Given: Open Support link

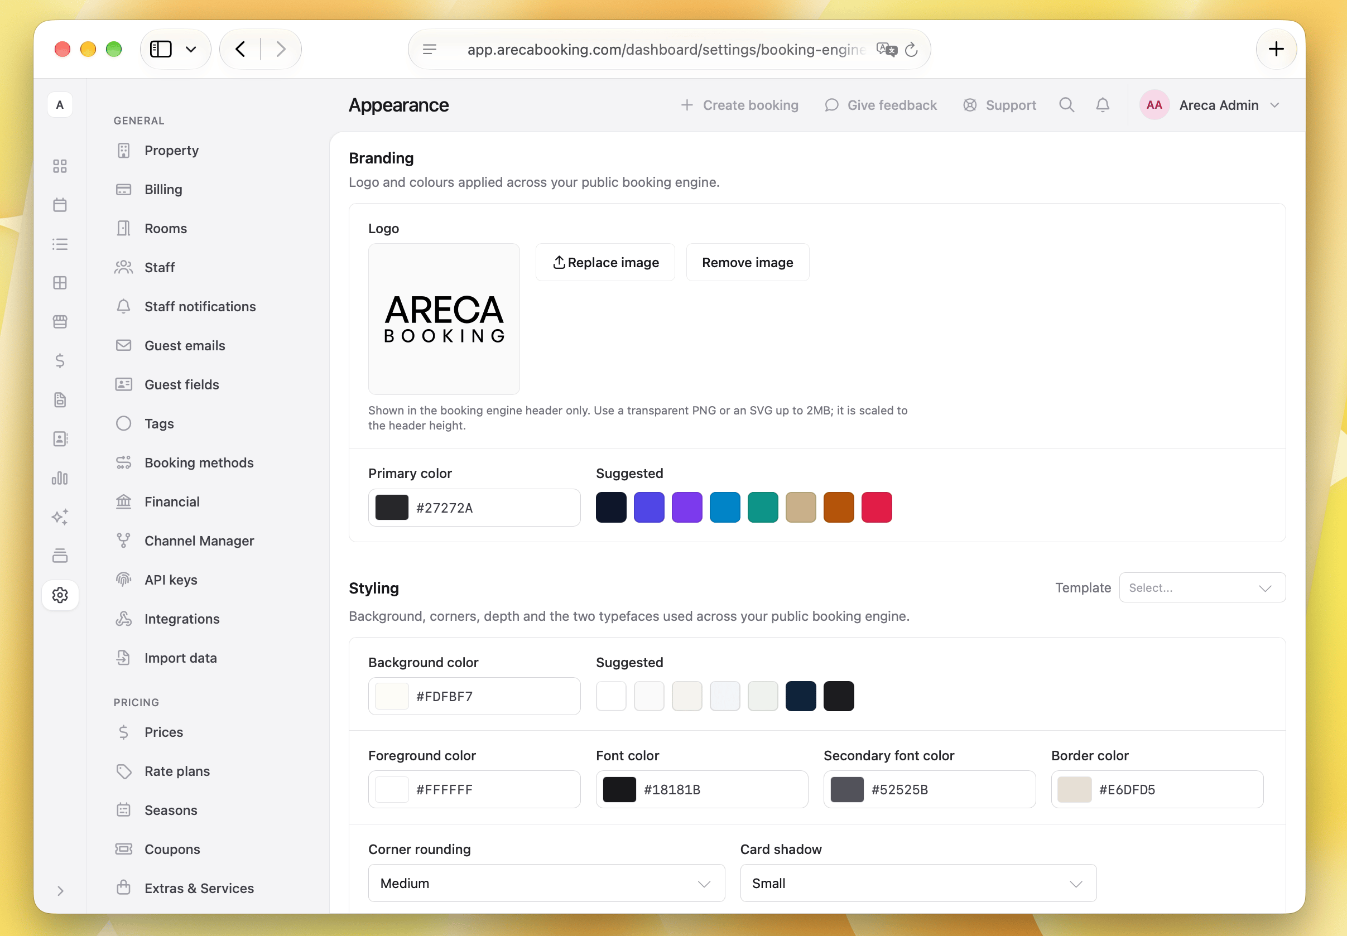Looking at the screenshot, I should coord(1000,105).
